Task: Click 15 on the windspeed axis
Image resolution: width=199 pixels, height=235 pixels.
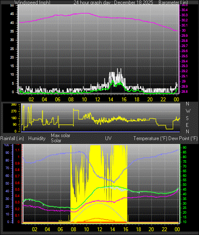Action: point(12,66)
